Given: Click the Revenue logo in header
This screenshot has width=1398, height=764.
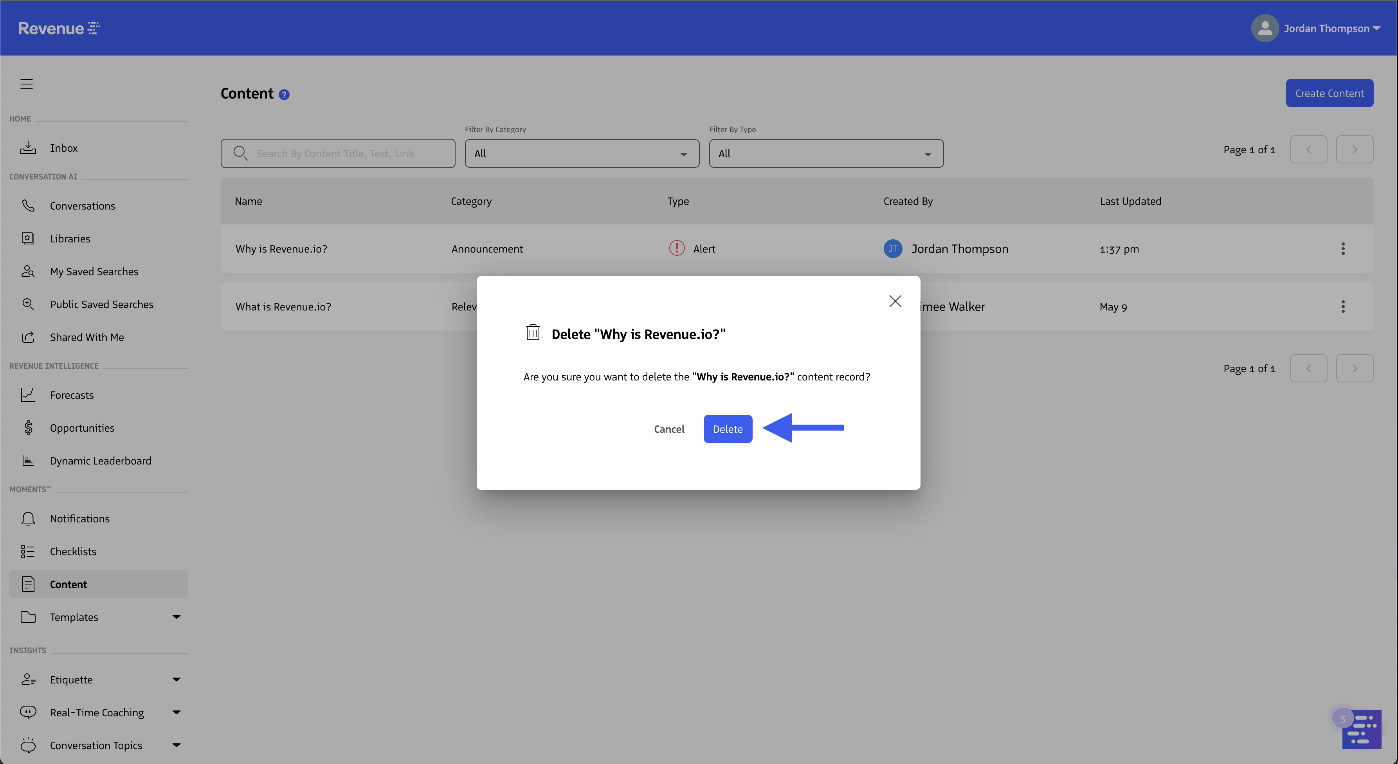Looking at the screenshot, I should click(59, 28).
